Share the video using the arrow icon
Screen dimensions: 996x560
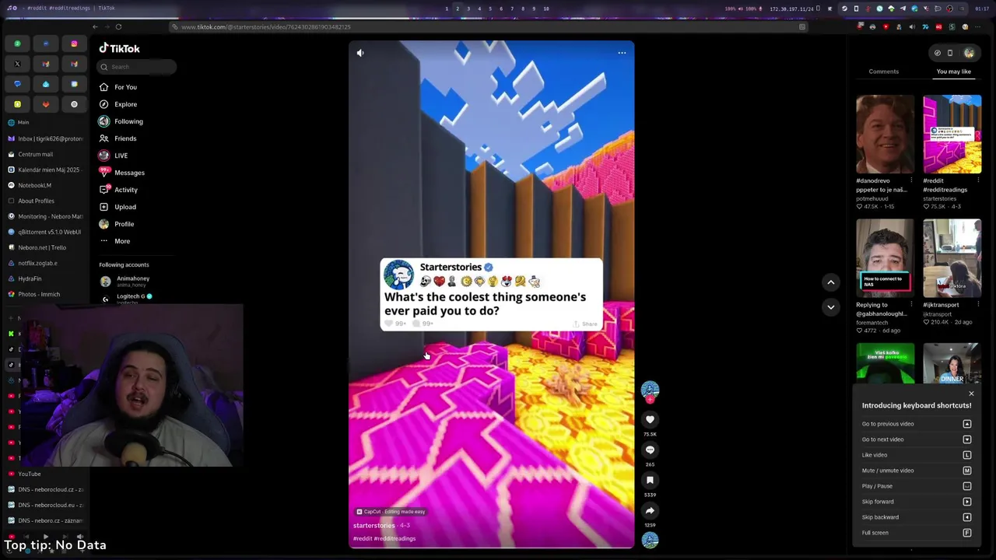(x=650, y=511)
